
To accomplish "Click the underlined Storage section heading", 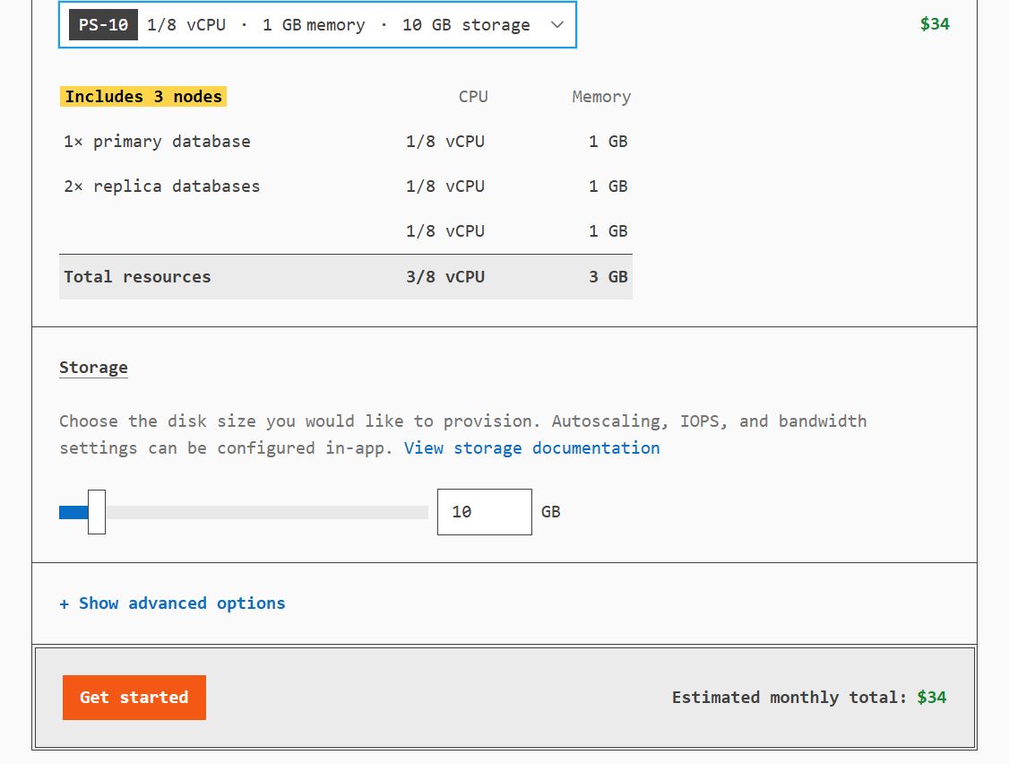I will tap(93, 368).
